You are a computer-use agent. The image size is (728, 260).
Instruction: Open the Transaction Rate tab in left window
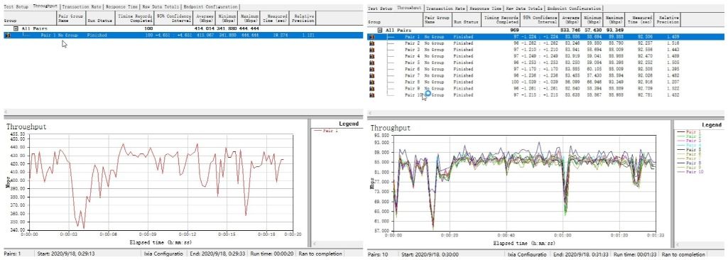pos(82,7)
